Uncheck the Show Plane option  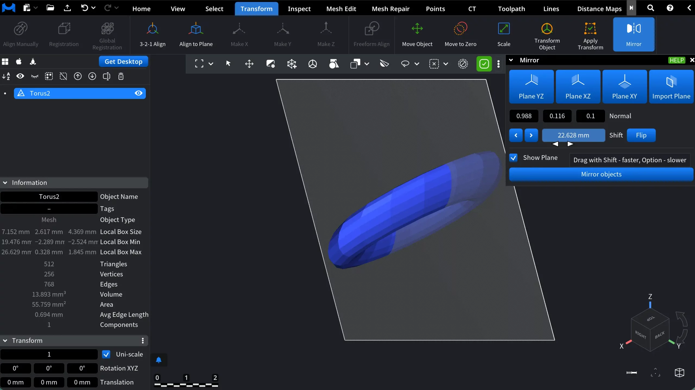coord(513,158)
